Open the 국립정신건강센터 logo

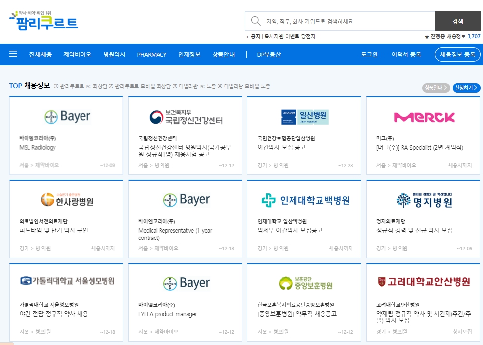[x=186, y=117]
